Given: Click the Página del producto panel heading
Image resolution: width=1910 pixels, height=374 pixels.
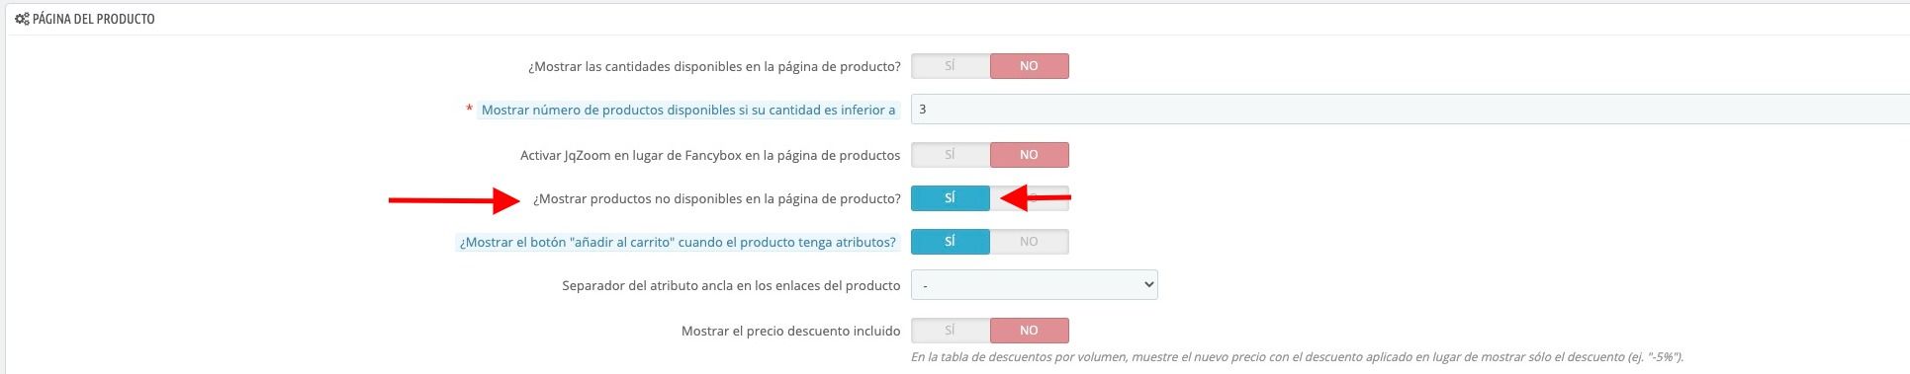Looking at the screenshot, I should [x=94, y=19].
